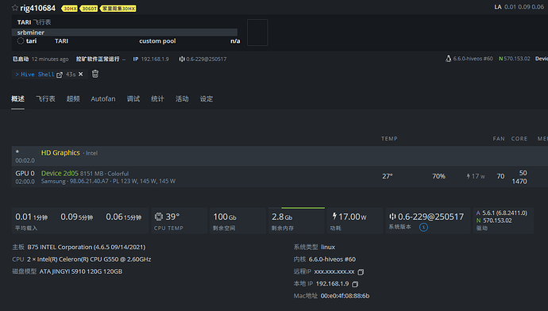Viewport: 548px width, 311px height.
Task: Click the Linux kernel penguin icon
Action: tap(448, 59)
